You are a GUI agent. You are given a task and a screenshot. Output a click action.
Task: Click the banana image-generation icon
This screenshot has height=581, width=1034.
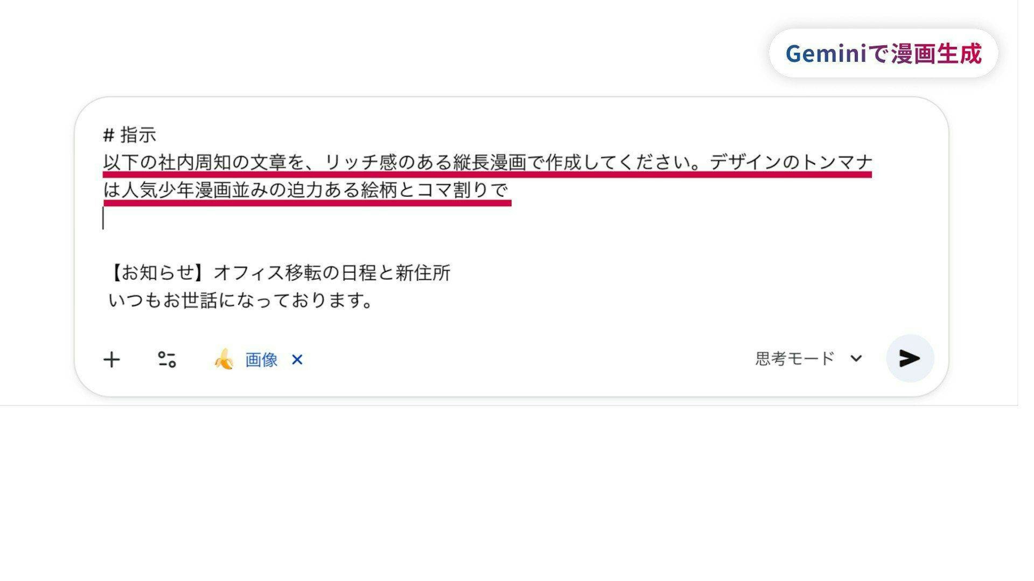pyautogui.click(x=224, y=359)
